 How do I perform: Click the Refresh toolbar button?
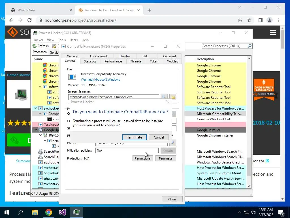click(x=40, y=46)
